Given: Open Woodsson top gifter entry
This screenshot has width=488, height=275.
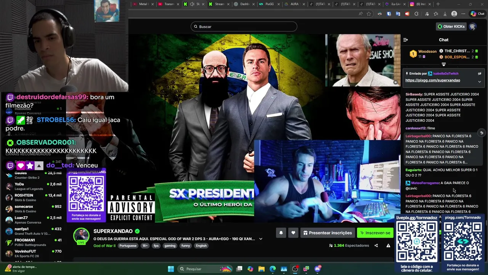Looking at the screenshot, I should (423, 54).
